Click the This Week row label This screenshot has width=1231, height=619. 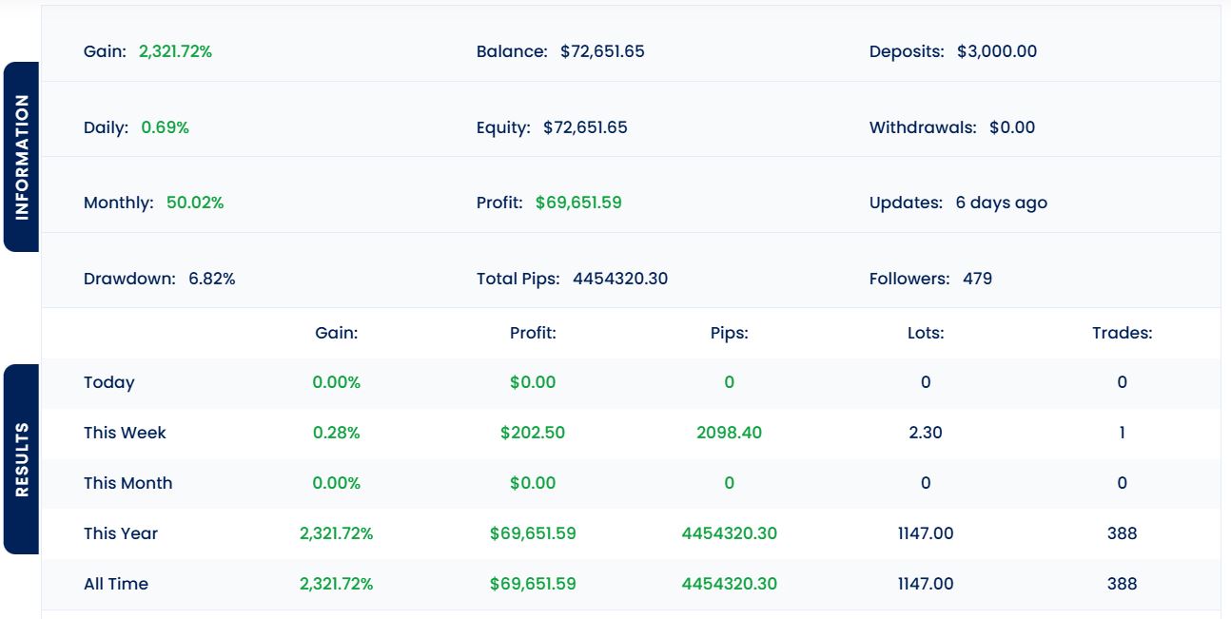(125, 433)
